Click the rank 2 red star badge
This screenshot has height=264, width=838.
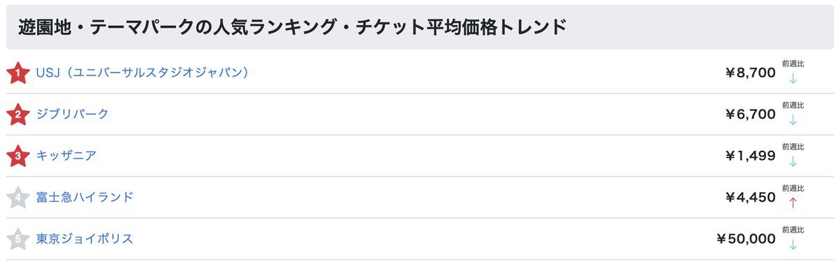pyautogui.click(x=17, y=115)
